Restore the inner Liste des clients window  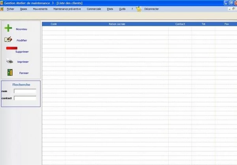pos(233,9)
